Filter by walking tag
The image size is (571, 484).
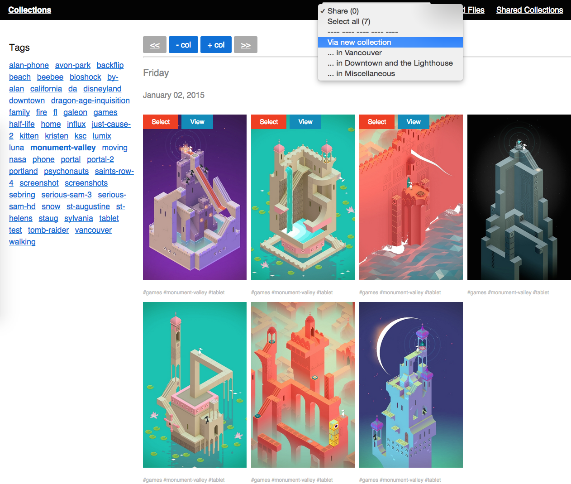point(22,242)
